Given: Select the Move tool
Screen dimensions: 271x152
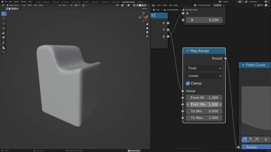Looking at the screenshot, I should tap(4, 24).
